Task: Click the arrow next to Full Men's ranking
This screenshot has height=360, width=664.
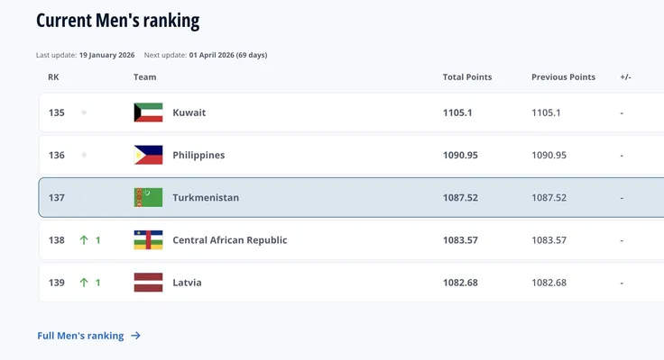Action: tap(135, 336)
